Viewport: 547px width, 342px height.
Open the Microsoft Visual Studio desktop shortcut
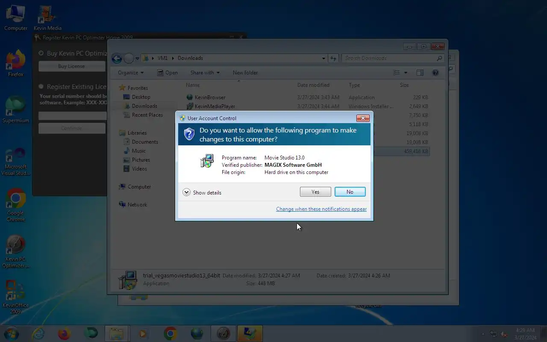[16, 162]
